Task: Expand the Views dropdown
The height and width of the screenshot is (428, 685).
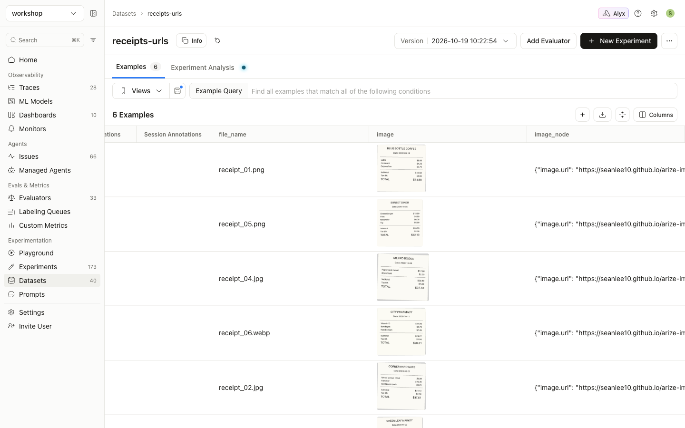Action: coord(141,91)
